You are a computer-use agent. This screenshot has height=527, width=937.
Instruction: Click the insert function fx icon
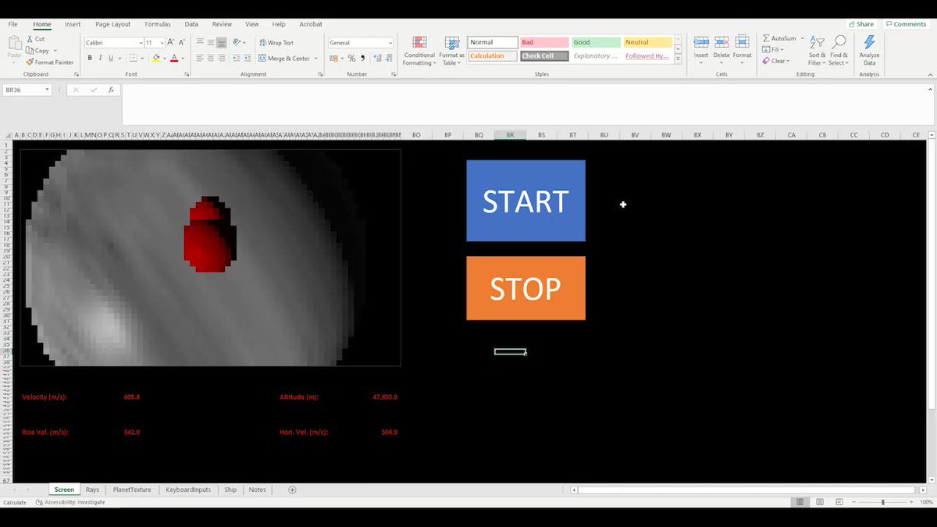pos(112,91)
